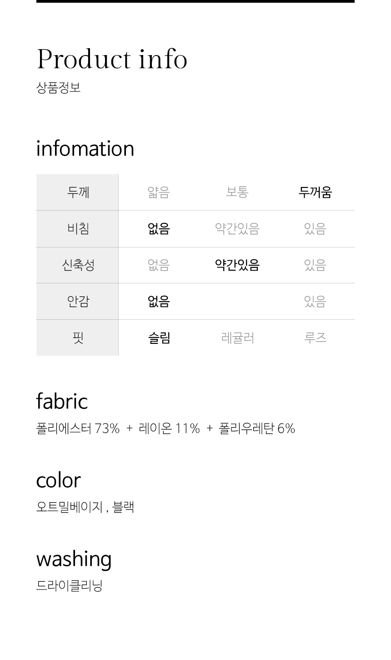391x660 pixels.
Task: Select 없음 in the 신축성 row
Action: click(x=159, y=265)
